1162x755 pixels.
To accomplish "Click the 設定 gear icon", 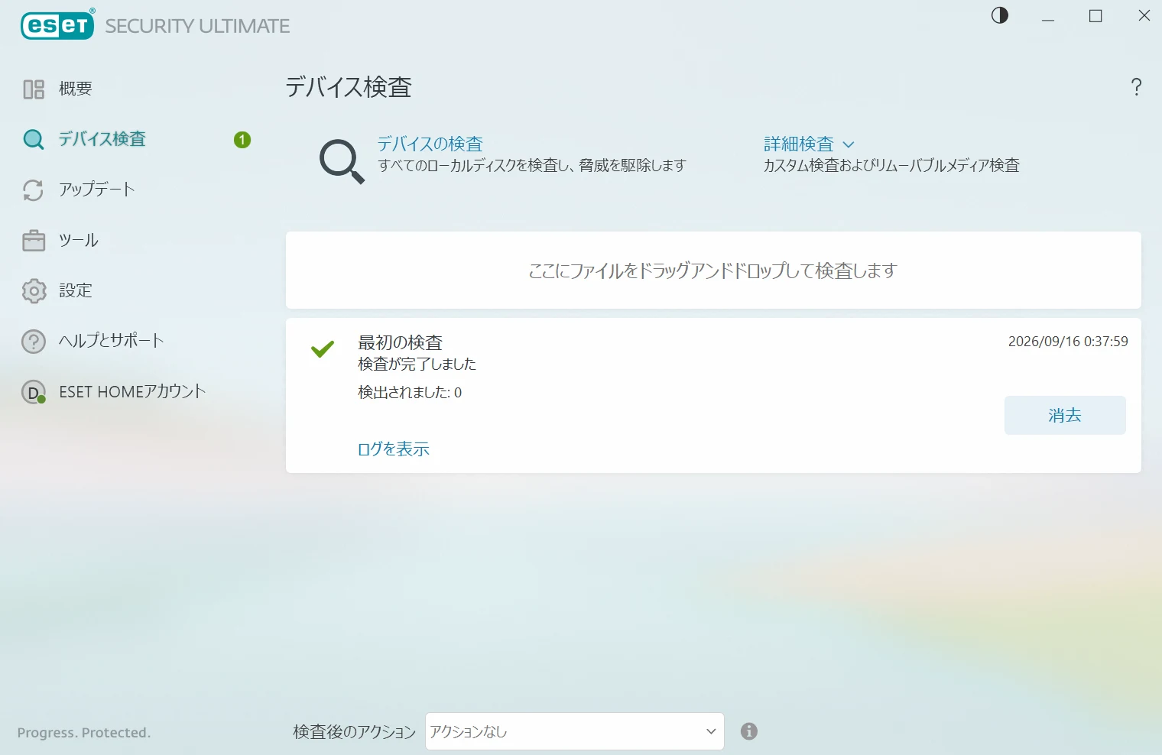I will [x=34, y=291].
